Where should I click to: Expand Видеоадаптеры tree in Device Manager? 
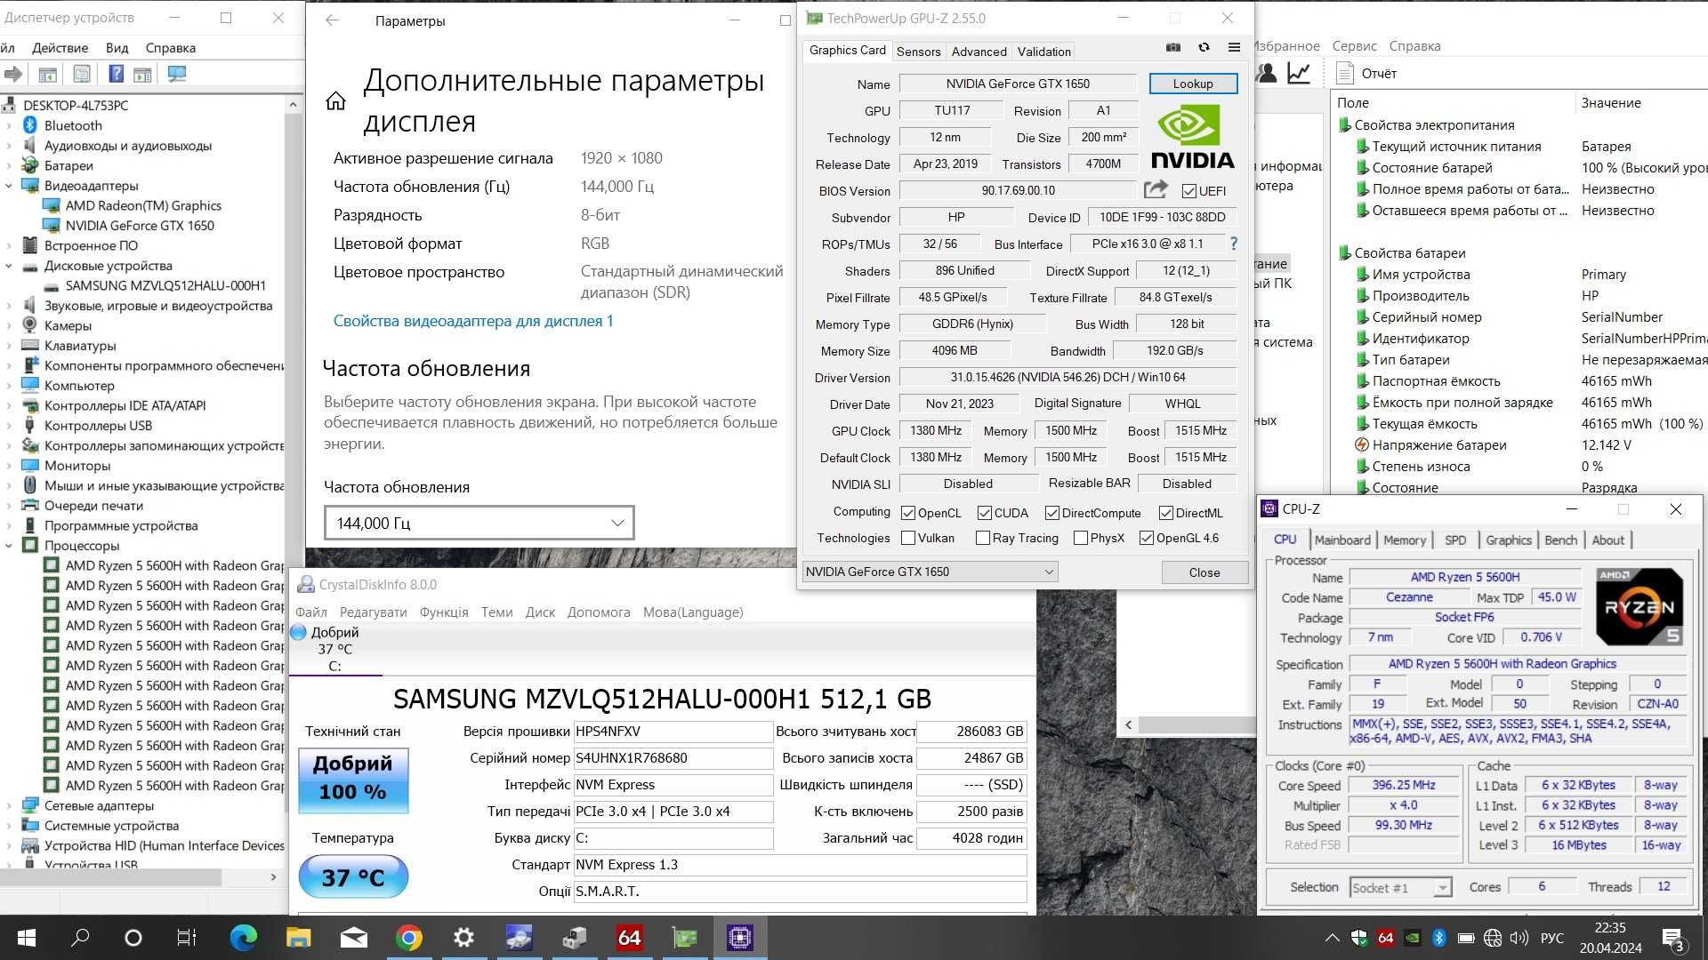coord(10,185)
